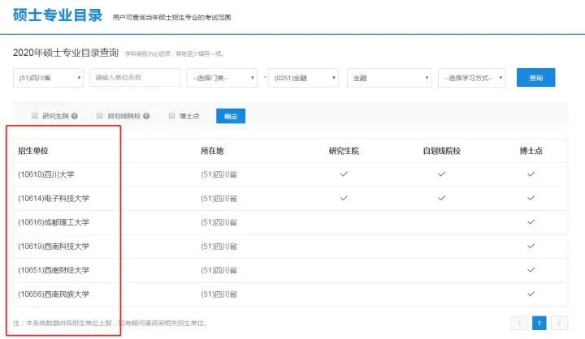Click the 博士点 column header
This screenshot has width=585, height=339.
(531, 151)
